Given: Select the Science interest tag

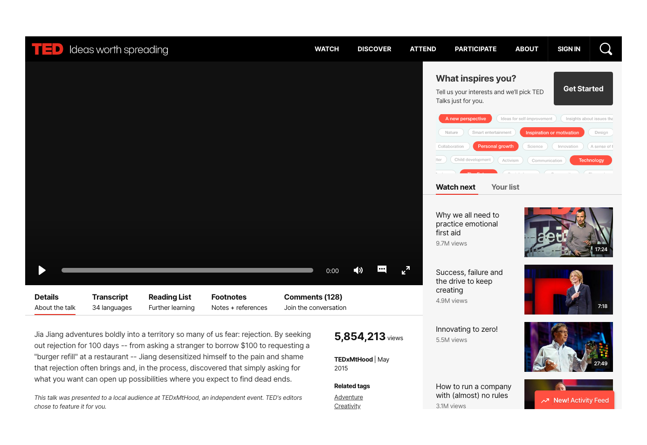Looking at the screenshot, I should tap(535, 146).
